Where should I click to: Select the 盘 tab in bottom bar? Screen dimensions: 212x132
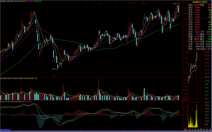click(x=198, y=130)
